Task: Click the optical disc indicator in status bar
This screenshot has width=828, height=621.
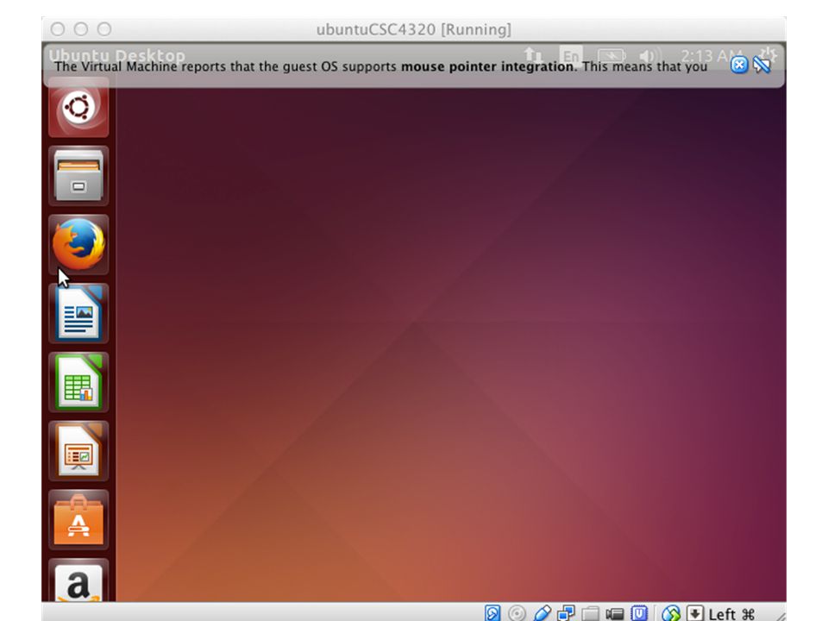Action: click(517, 613)
